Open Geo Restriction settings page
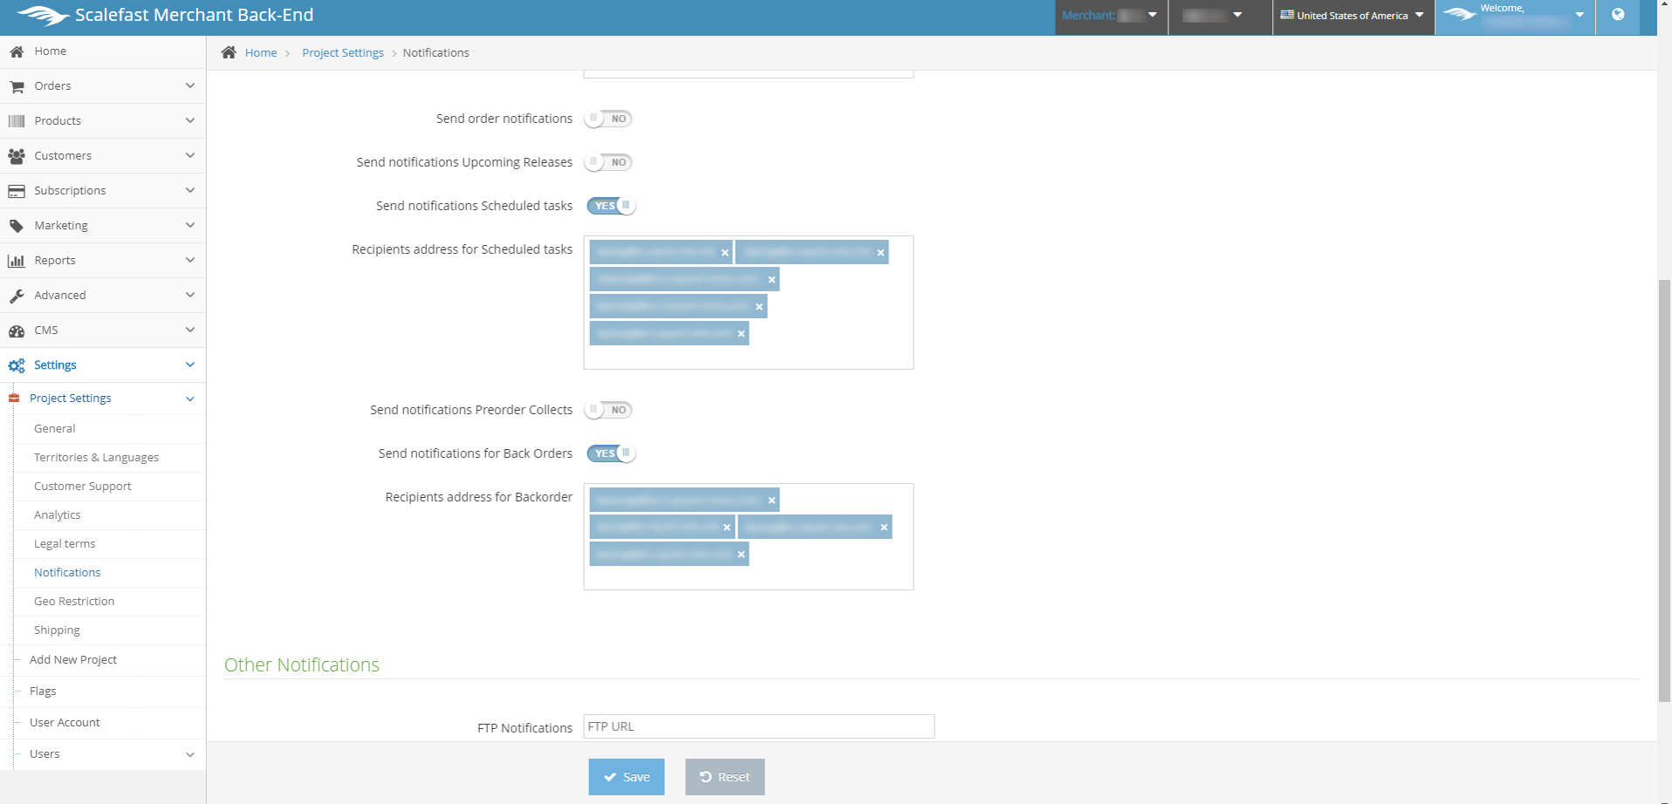 (74, 601)
